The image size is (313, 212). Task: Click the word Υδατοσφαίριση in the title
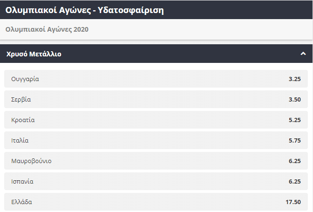coord(132,9)
